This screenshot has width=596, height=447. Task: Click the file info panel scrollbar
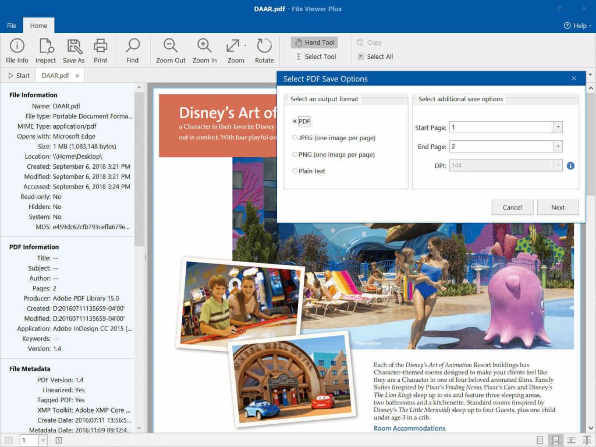point(139,175)
